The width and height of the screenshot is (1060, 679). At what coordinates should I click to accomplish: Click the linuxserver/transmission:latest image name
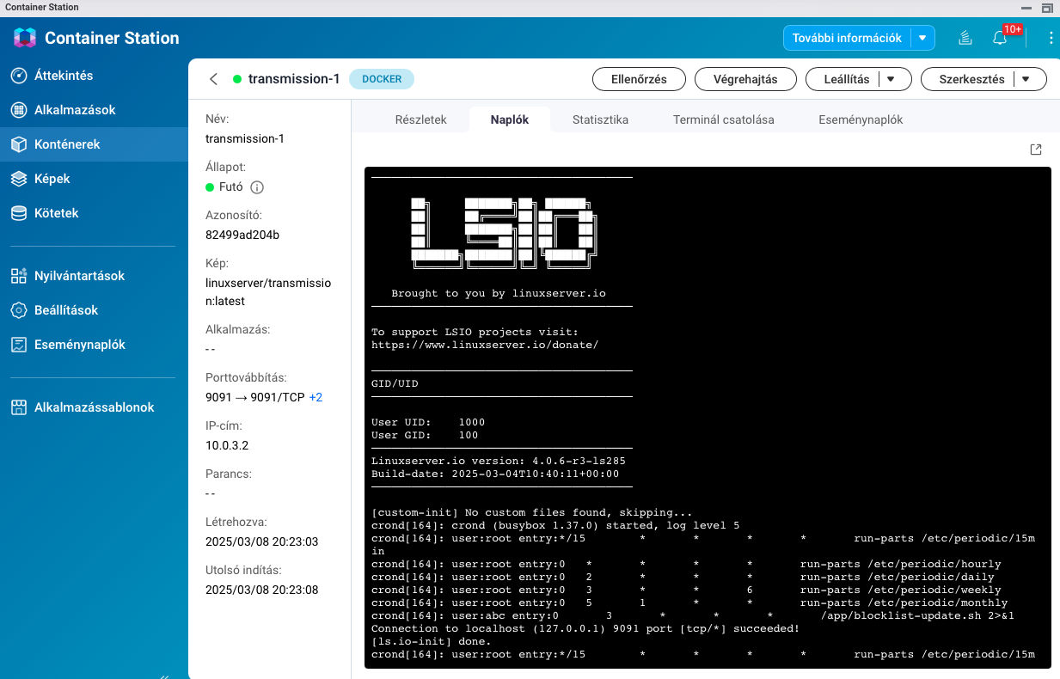(x=268, y=292)
